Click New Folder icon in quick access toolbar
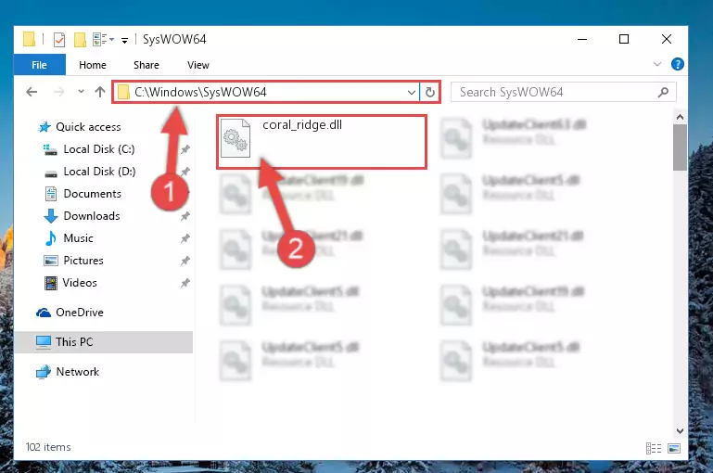This screenshot has width=713, height=473. click(80, 40)
